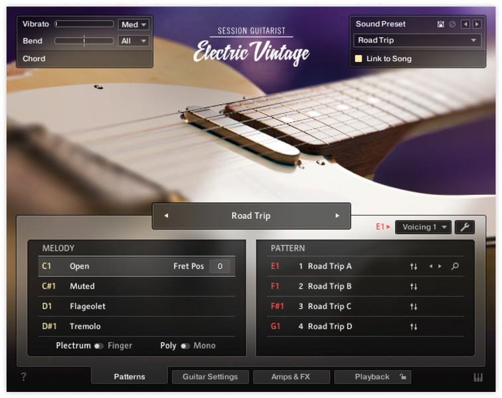Switch the Plectrum/Finger toggle
Image resolution: width=502 pixels, height=398 pixels.
pos(99,346)
